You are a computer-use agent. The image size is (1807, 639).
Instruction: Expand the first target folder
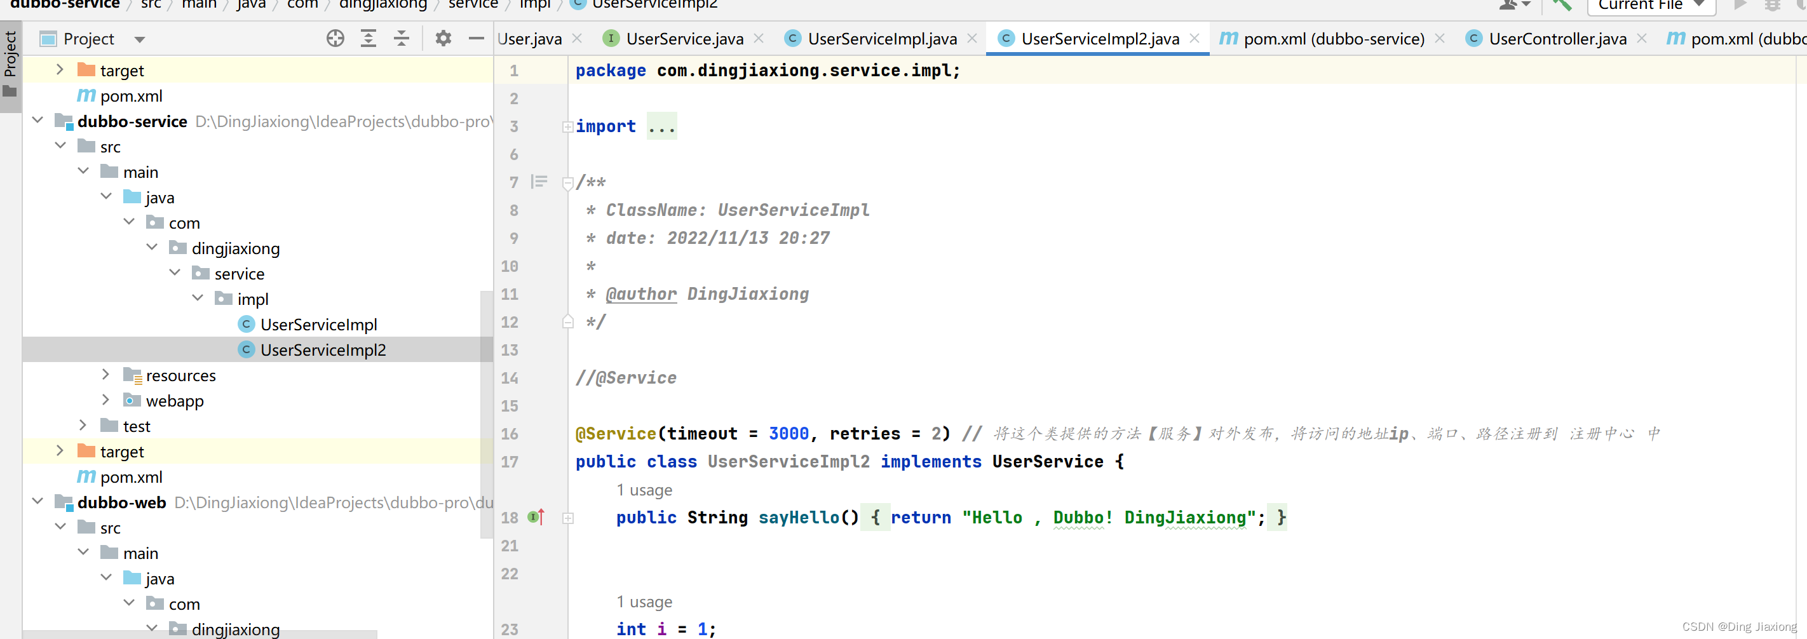(x=60, y=69)
